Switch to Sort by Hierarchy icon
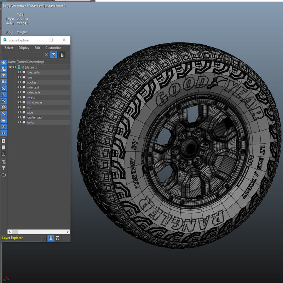The height and width of the screenshot is (283, 283). click(x=58, y=238)
